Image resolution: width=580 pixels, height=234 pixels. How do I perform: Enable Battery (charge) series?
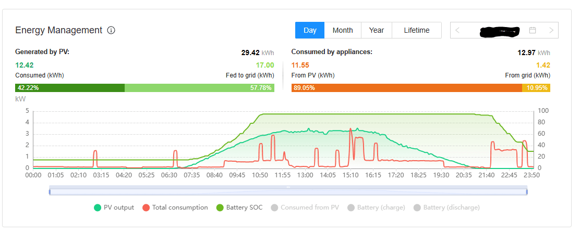click(x=377, y=207)
